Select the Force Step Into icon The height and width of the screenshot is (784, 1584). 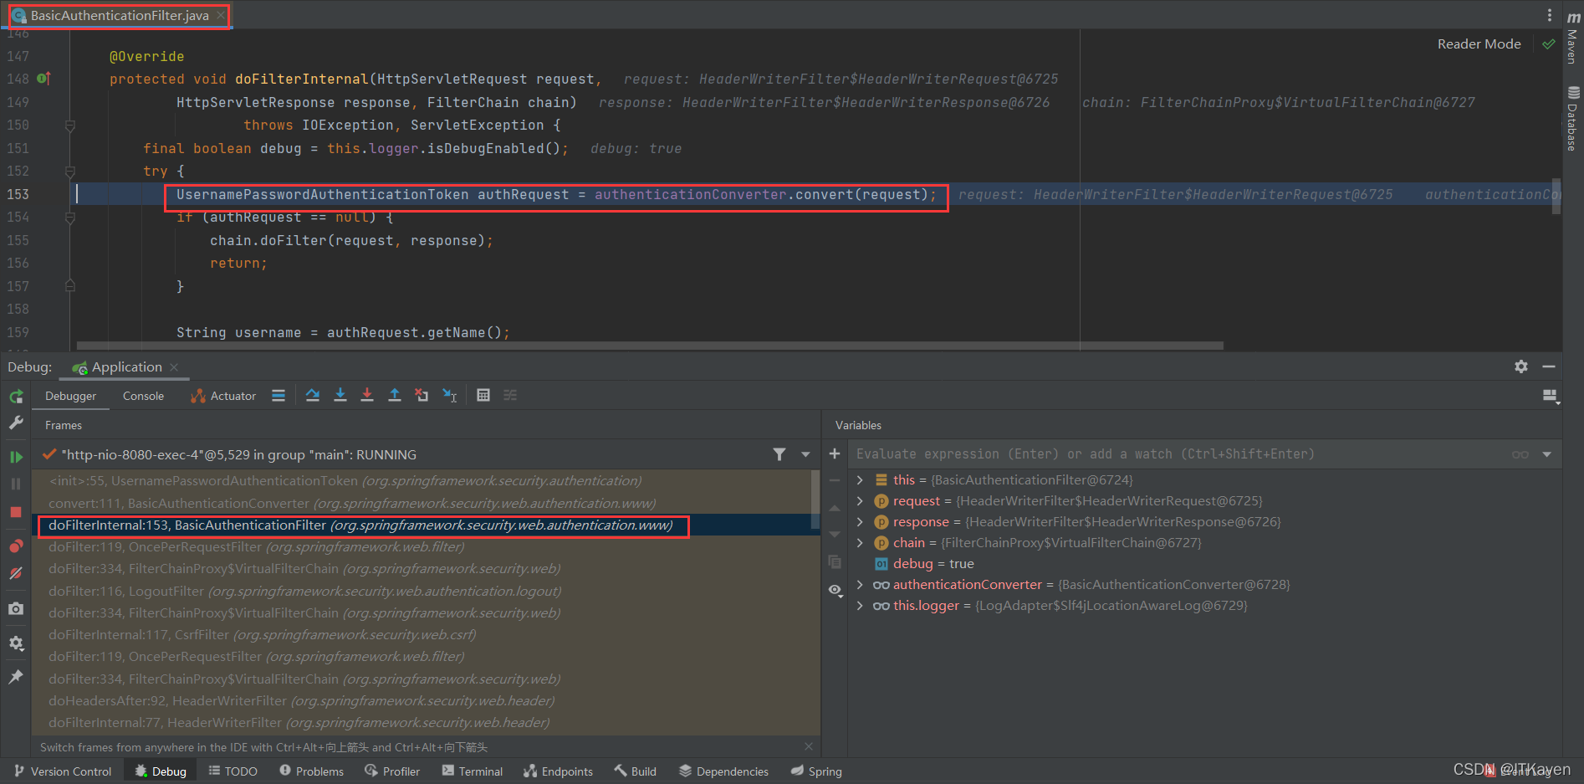click(x=367, y=395)
